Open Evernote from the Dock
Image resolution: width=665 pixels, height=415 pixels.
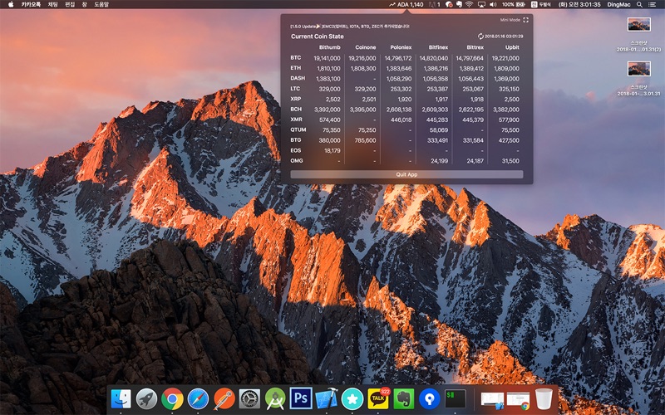point(404,398)
